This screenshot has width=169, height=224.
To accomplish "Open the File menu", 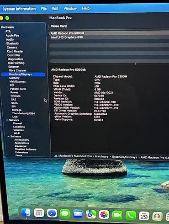I will click(x=44, y=9).
